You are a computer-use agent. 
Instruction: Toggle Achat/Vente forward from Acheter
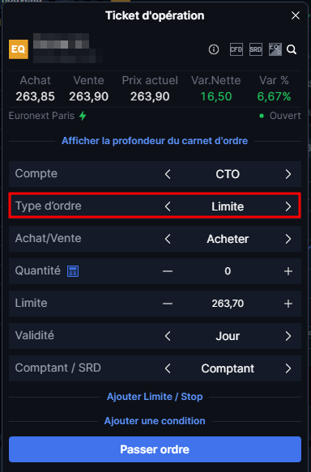(x=288, y=239)
